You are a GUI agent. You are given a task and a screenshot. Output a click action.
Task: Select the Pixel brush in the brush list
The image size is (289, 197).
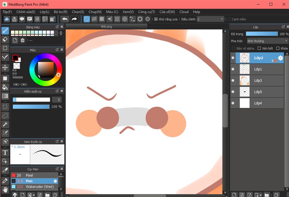point(34,175)
